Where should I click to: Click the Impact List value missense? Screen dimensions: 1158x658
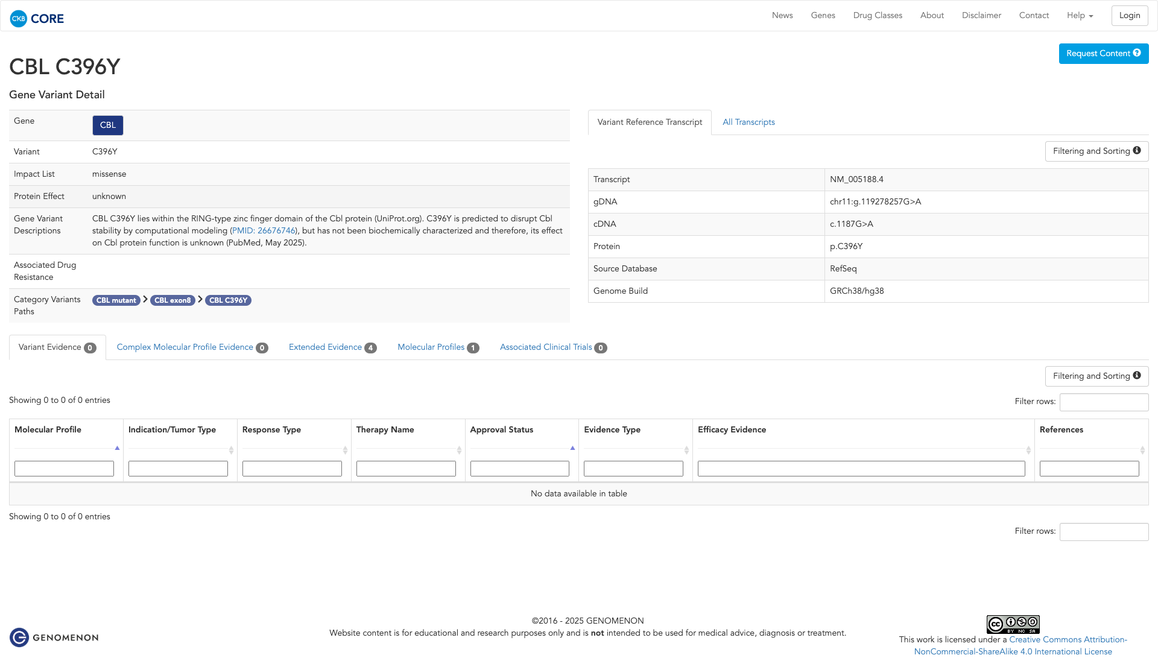tap(109, 174)
